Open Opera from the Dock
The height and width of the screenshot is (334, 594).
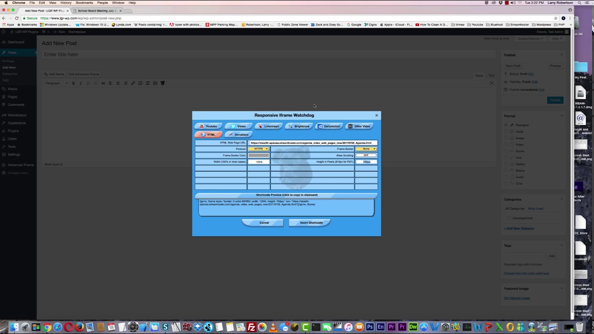(68, 328)
